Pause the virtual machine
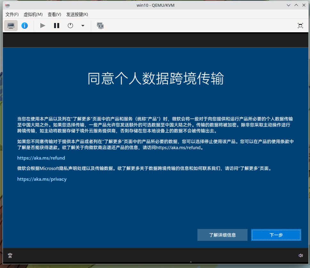Viewport: 310px width, 268px height. coord(57,26)
